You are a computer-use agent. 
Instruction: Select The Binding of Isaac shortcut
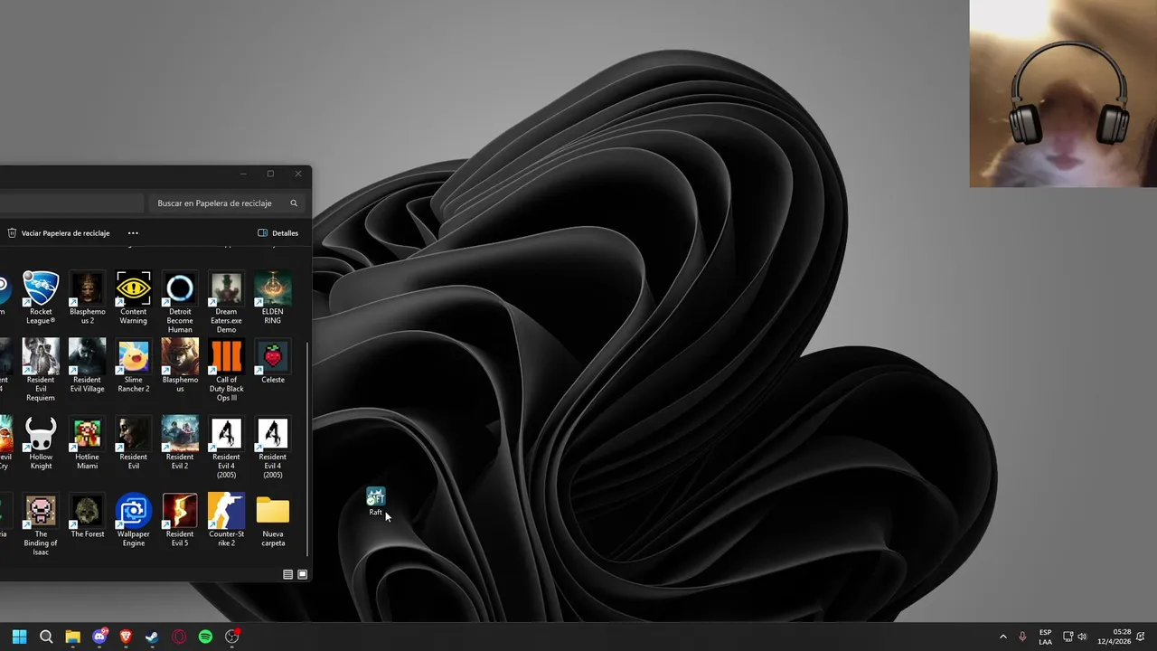pos(41,524)
